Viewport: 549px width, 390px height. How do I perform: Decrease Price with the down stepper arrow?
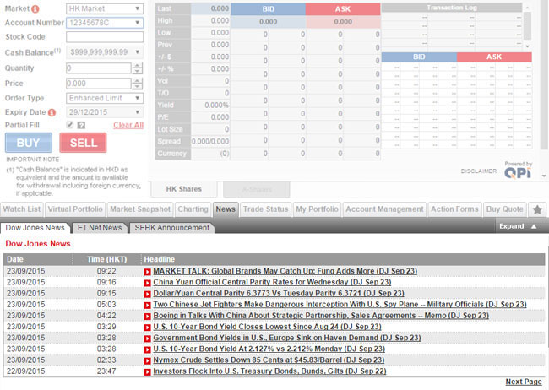pyautogui.click(x=137, y=86)
